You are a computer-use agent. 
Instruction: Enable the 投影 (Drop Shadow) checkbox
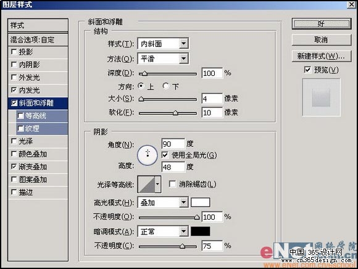14,52
